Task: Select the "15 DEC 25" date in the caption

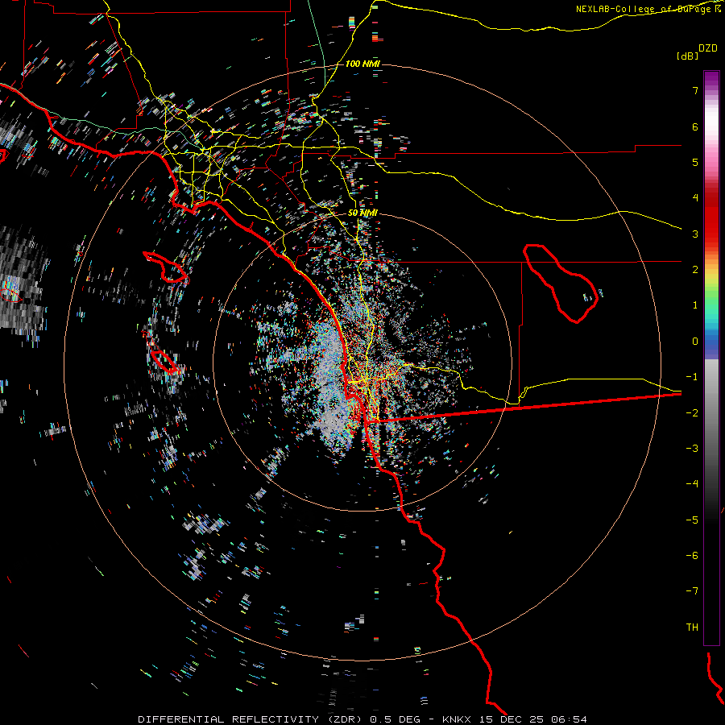Action: point(513,719)
